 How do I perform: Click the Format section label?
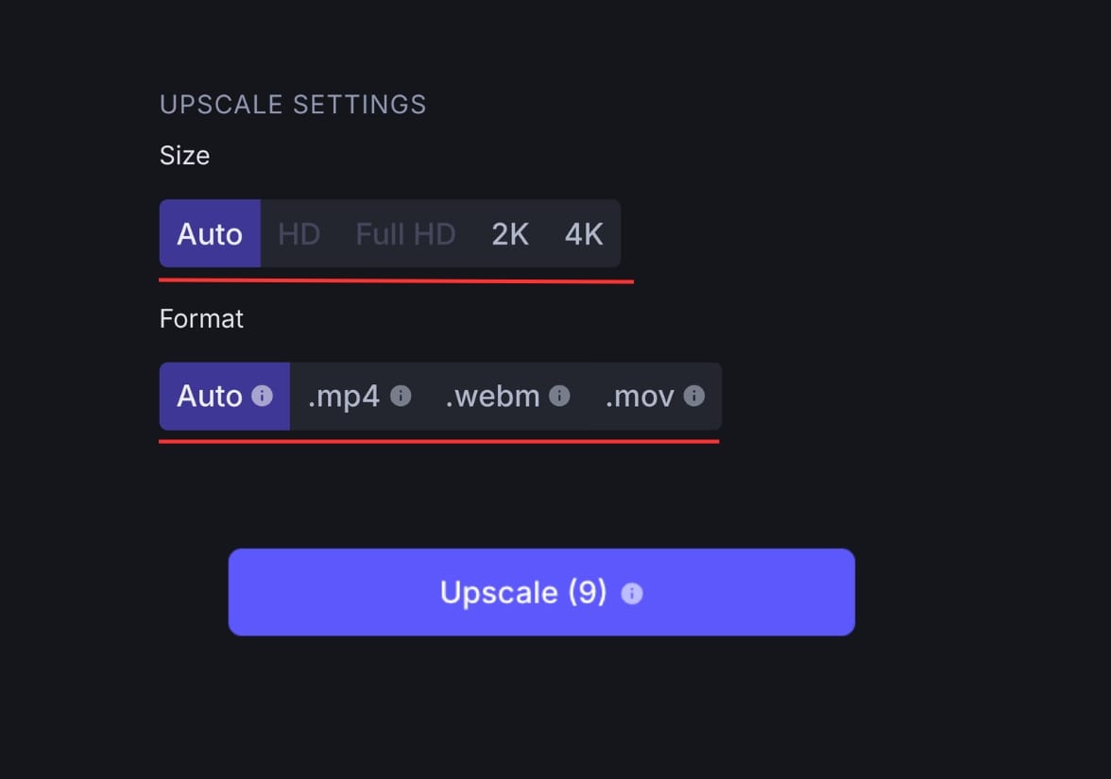(x=201, y=318)
